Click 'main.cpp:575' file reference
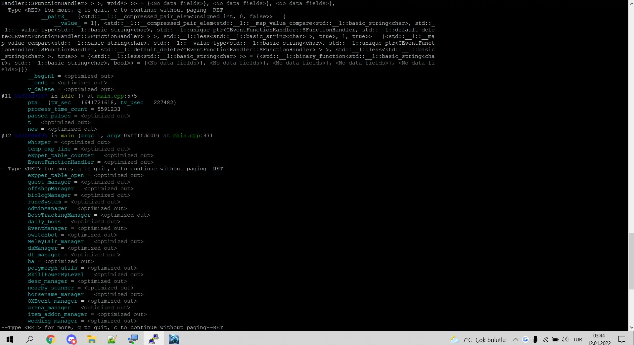This screenshot has height=345, width=634. 117,96
